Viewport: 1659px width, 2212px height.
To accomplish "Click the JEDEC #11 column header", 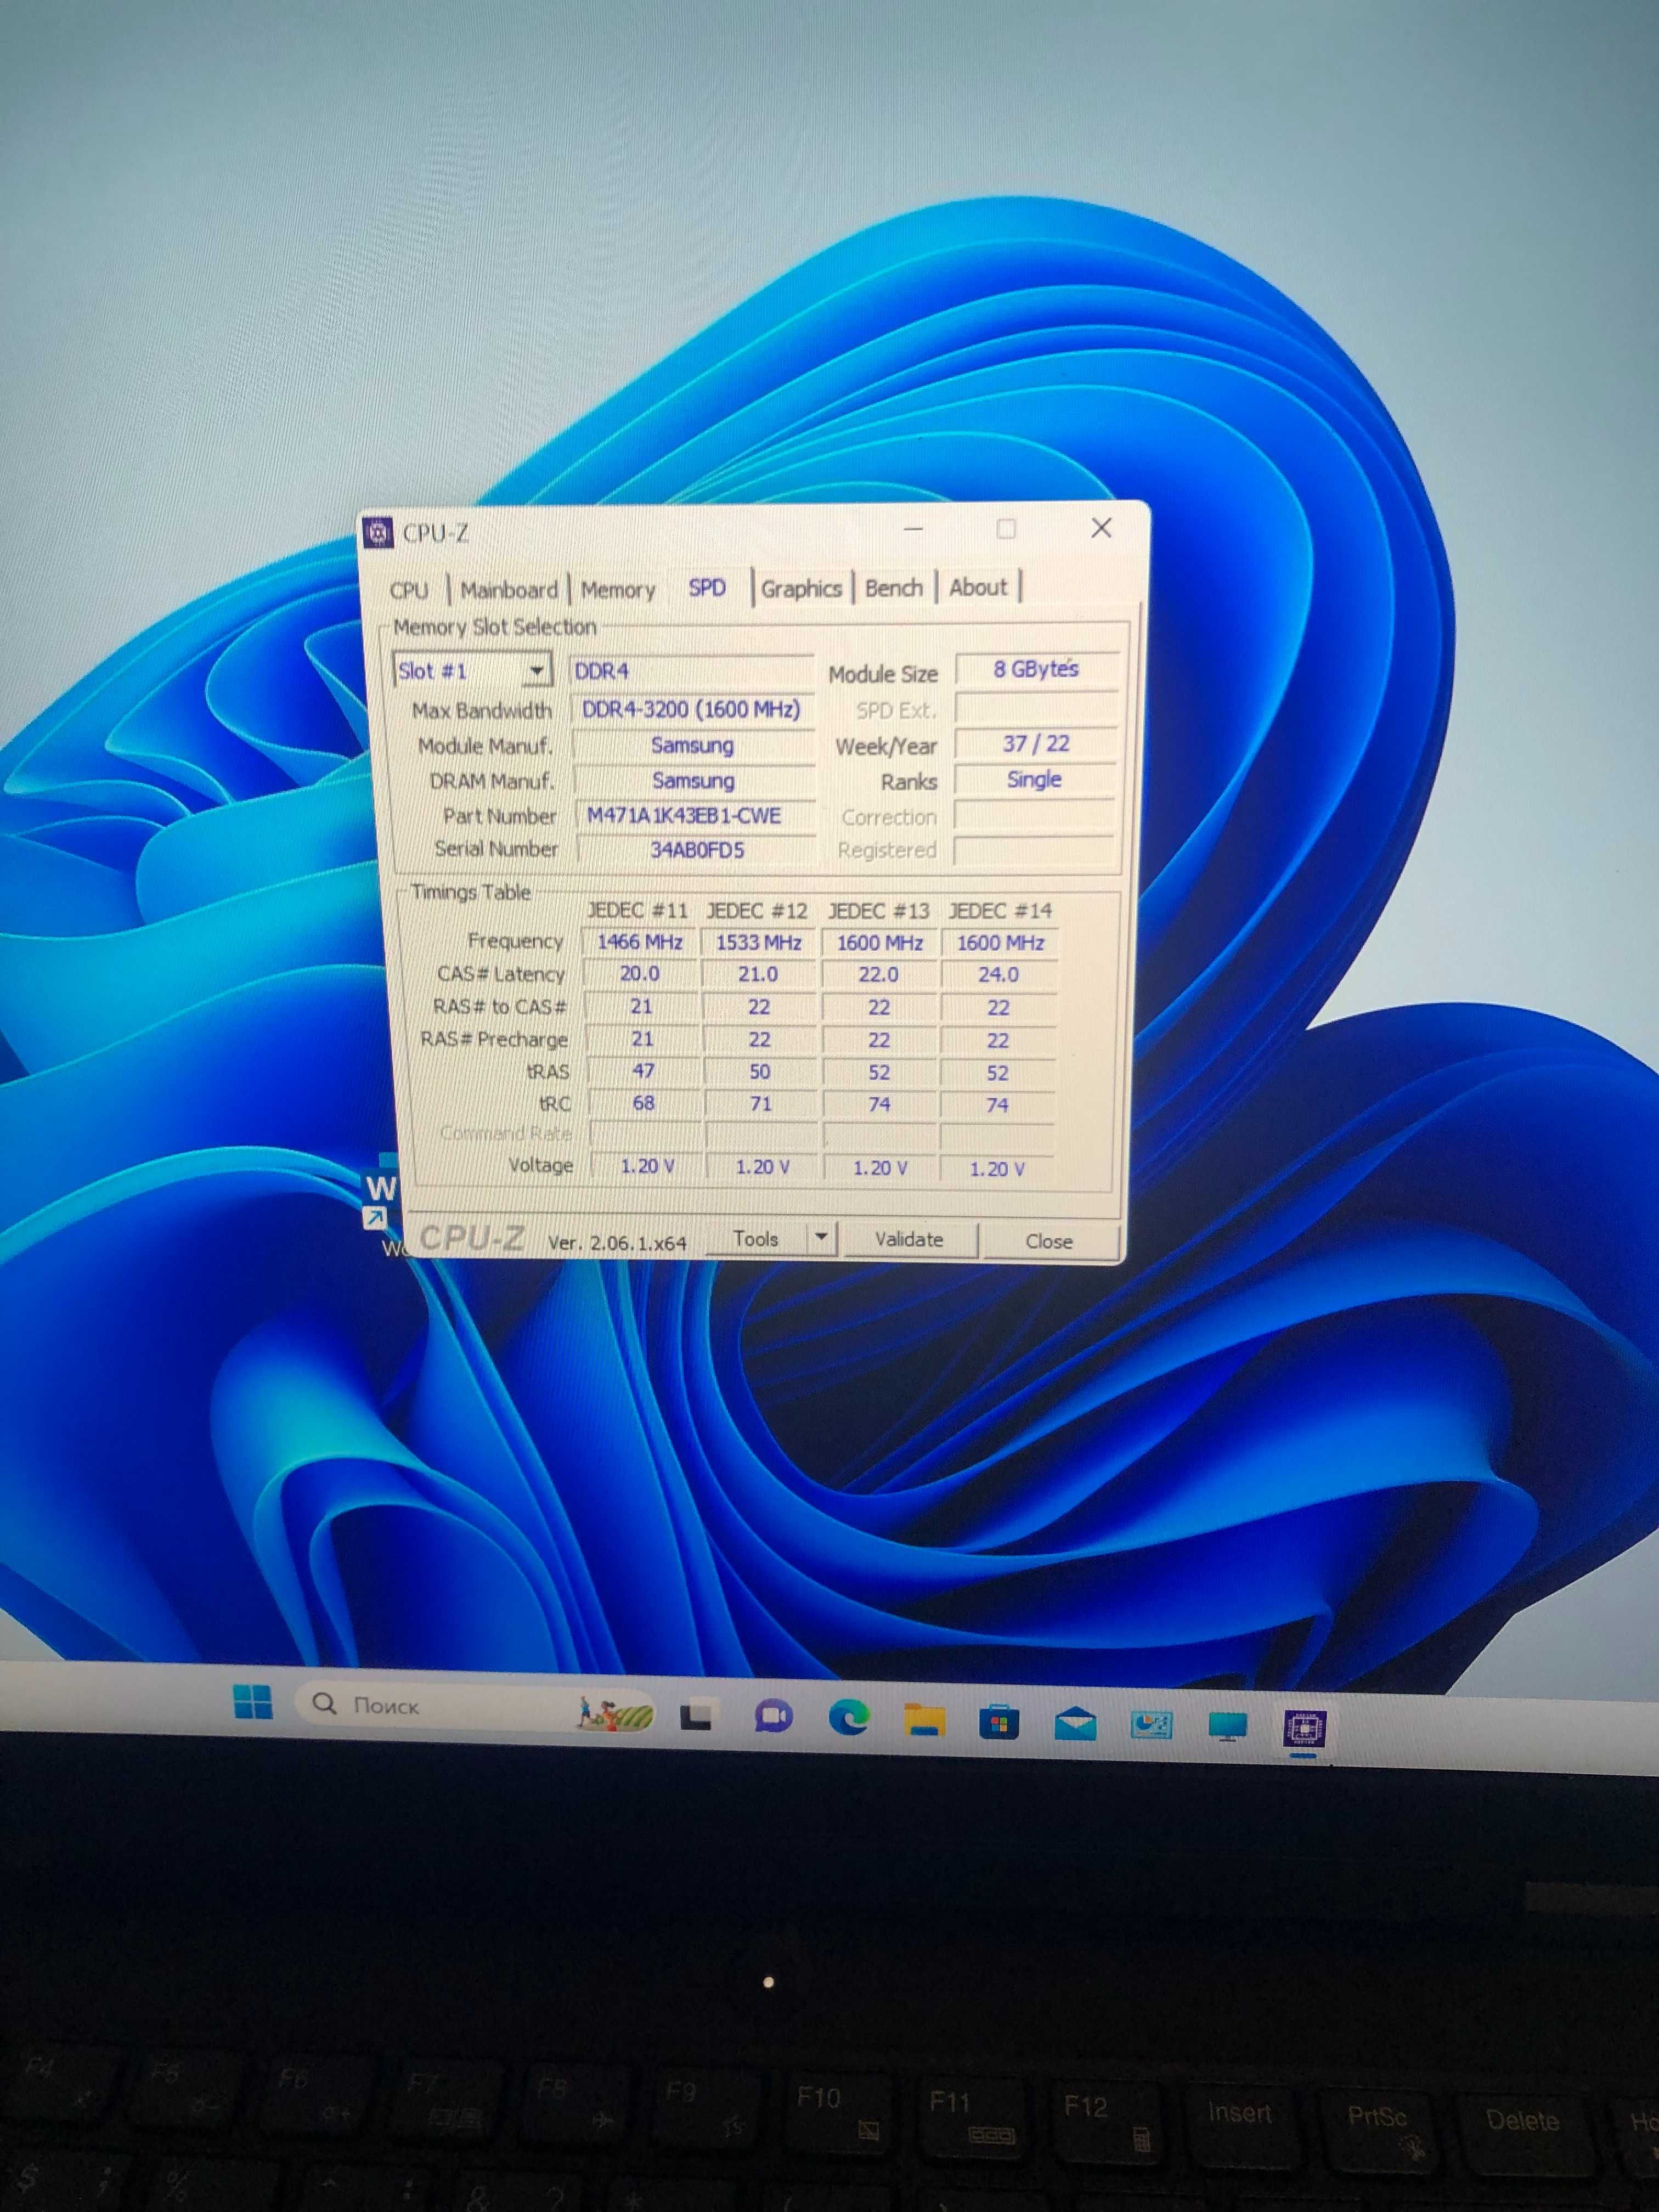I will click(637, 911).
